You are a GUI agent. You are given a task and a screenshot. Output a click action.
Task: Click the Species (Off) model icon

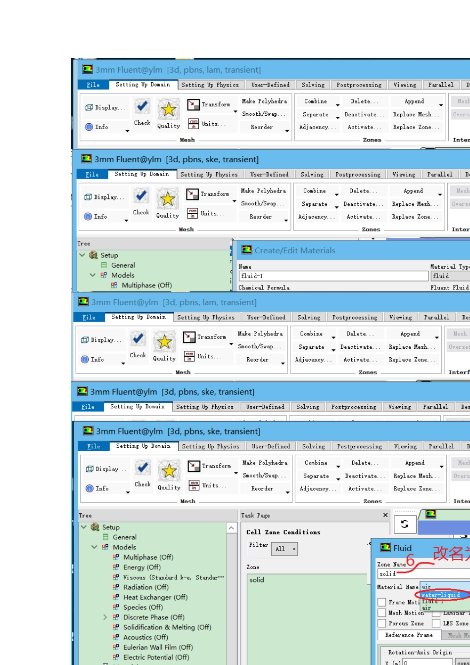coord(116,607)
